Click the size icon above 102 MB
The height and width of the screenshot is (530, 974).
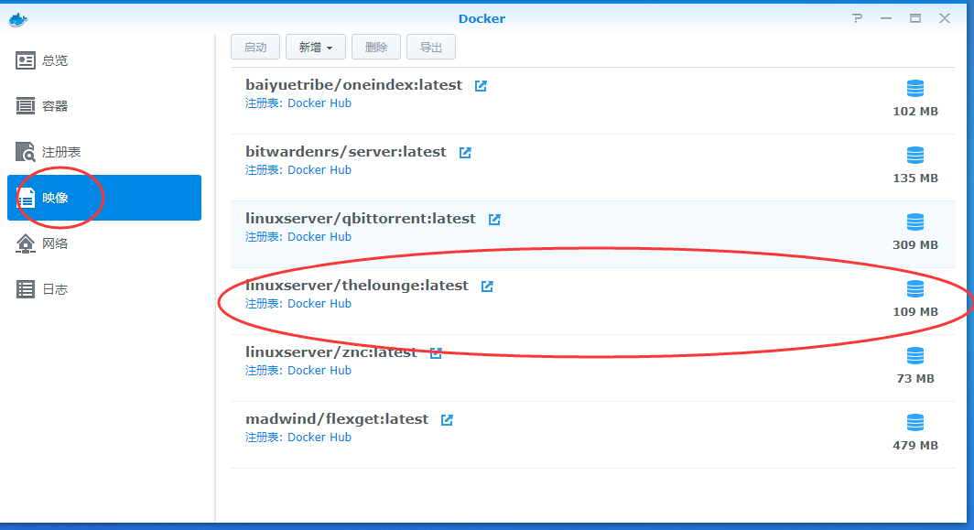[x=915, y=88]
